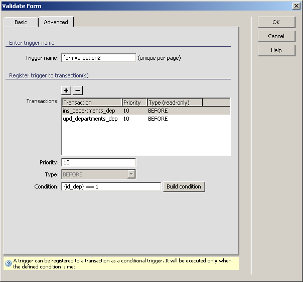Select the upd_departments_dep transaction row

tap(90, 119)
